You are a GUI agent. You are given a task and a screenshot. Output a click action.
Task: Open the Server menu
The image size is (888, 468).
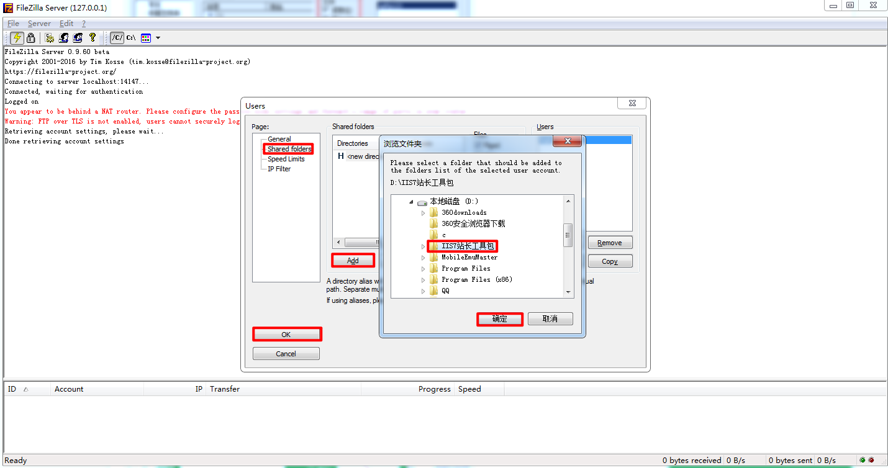click(39, 24)
